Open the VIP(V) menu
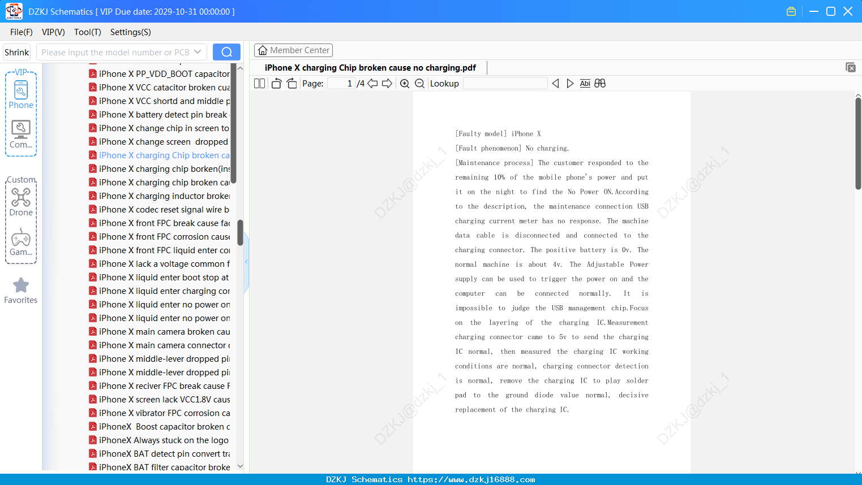Screen dimensions: 862x485 (53, 32)
